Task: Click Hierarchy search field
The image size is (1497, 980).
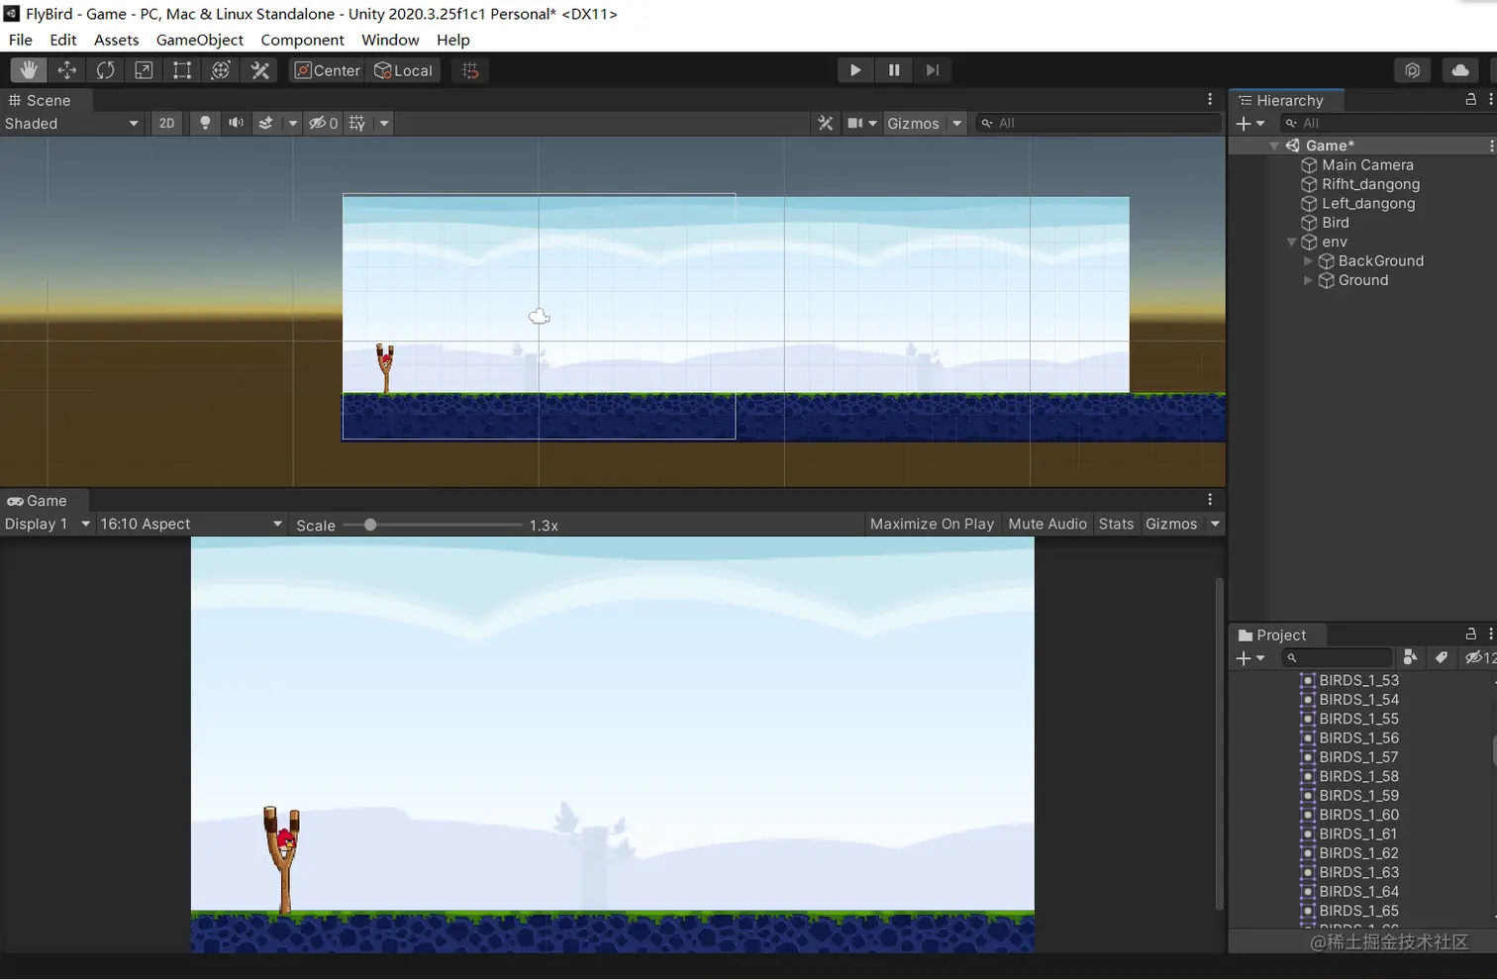Action: point(1388,124)
